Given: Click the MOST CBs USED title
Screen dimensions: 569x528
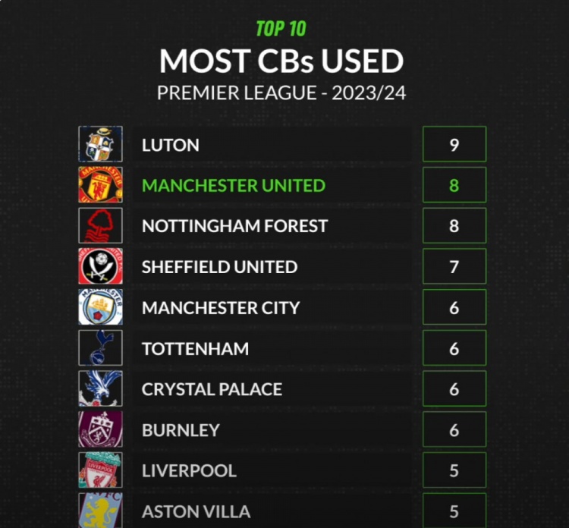Looking at the screenshot, I should [281, 61].
